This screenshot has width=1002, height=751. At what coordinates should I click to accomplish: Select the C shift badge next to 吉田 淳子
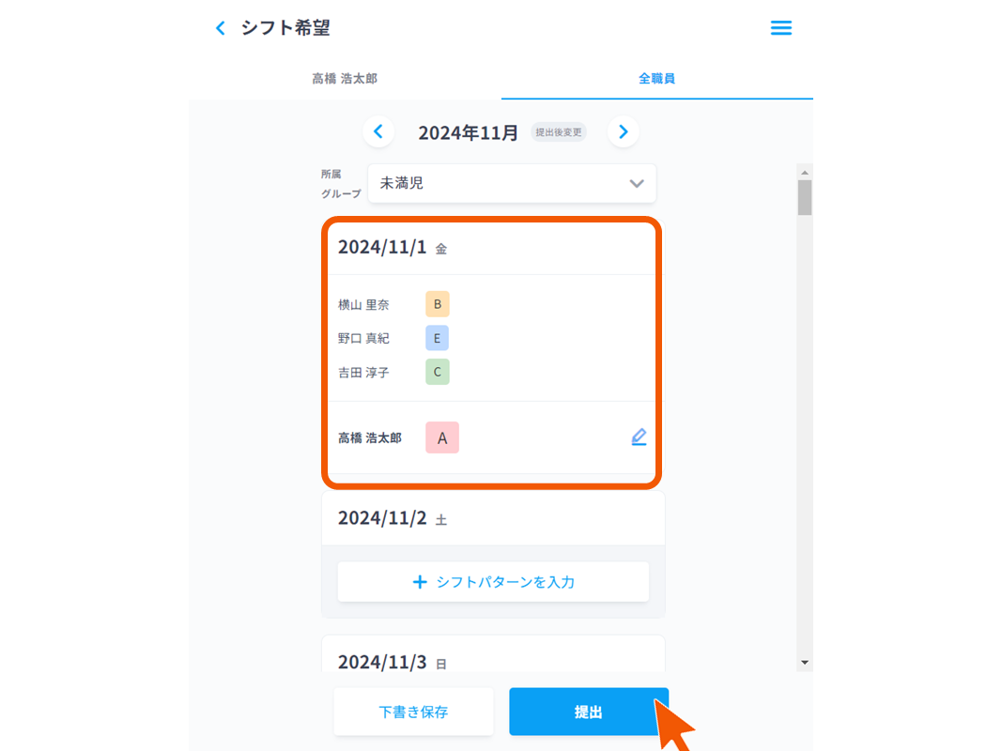pos(437,372)
